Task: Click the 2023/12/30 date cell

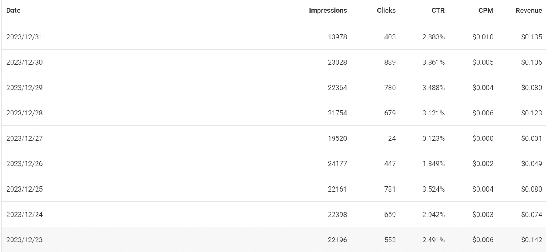Action: [x=24, y=62]
